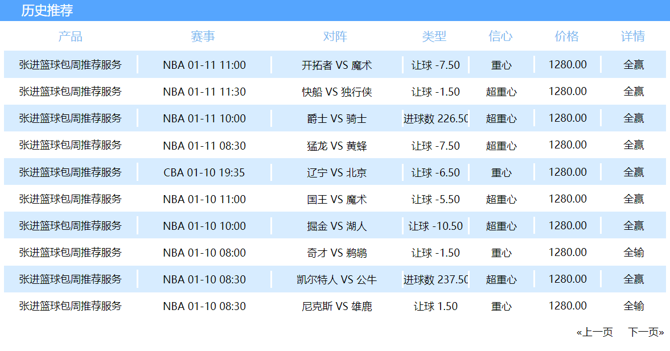Click 进球数 237.50 type for 凯尔特人 game
The image size is (670, 351).
(435, 279)
